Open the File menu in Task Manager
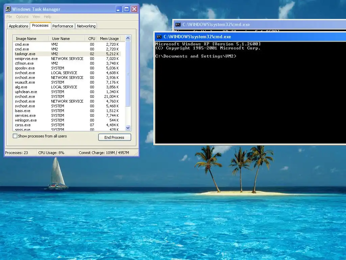 [9, 17]
